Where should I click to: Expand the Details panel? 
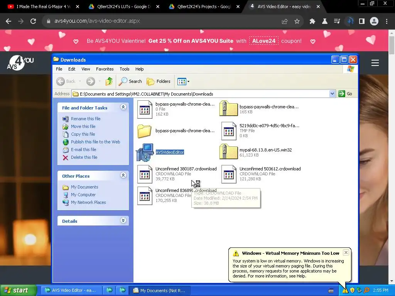tap(123, 220)
